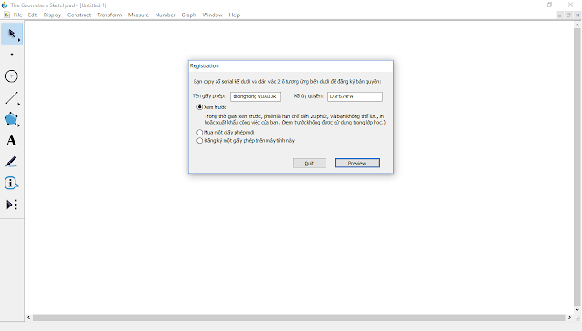Click the horizontal scroll right arrow
The height and width of the screenshot is (331, 582).
point(569,317)
